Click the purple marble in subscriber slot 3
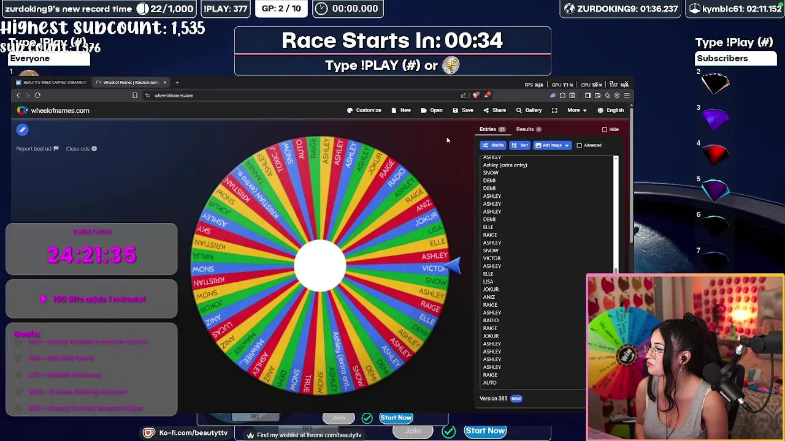The image size is (785, 441). click(x=714, y=118)
